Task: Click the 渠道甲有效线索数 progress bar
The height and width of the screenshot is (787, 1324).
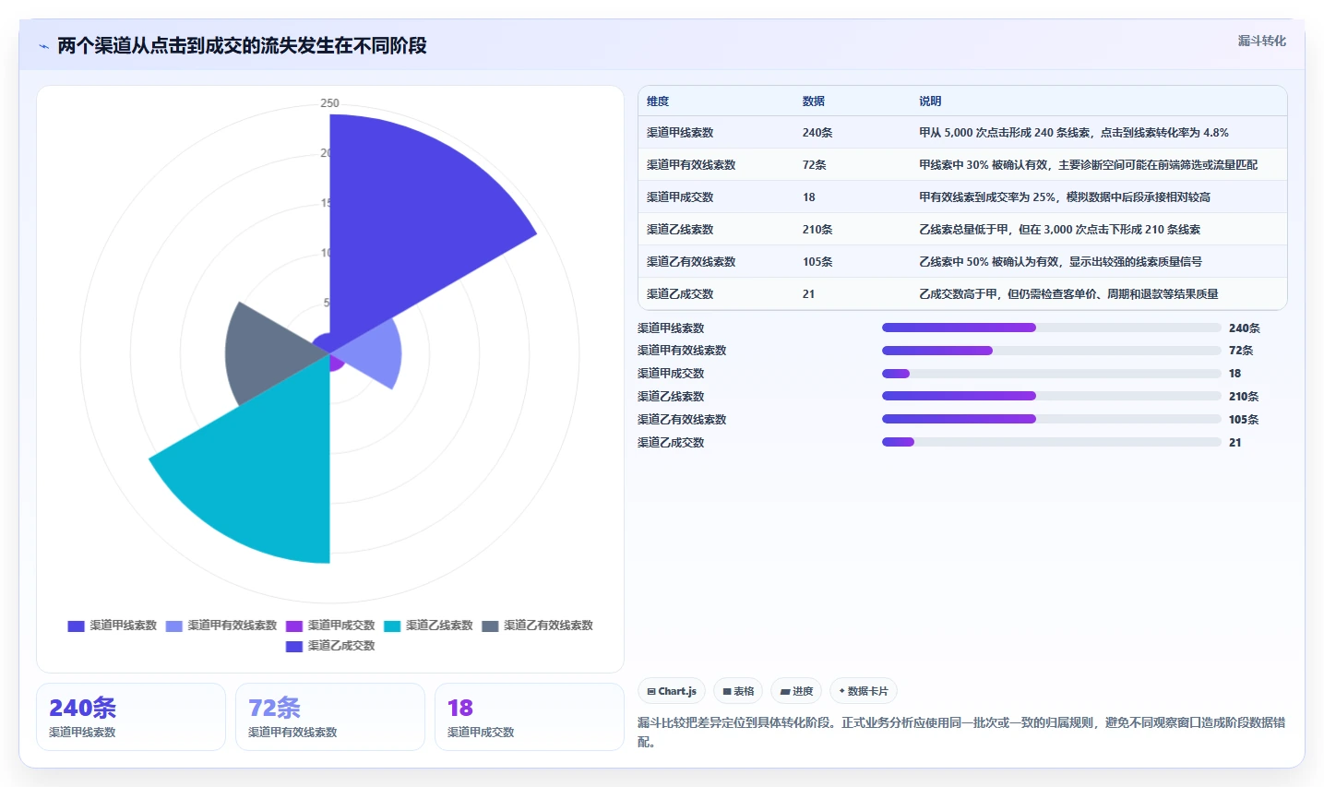Action: 1052,351
